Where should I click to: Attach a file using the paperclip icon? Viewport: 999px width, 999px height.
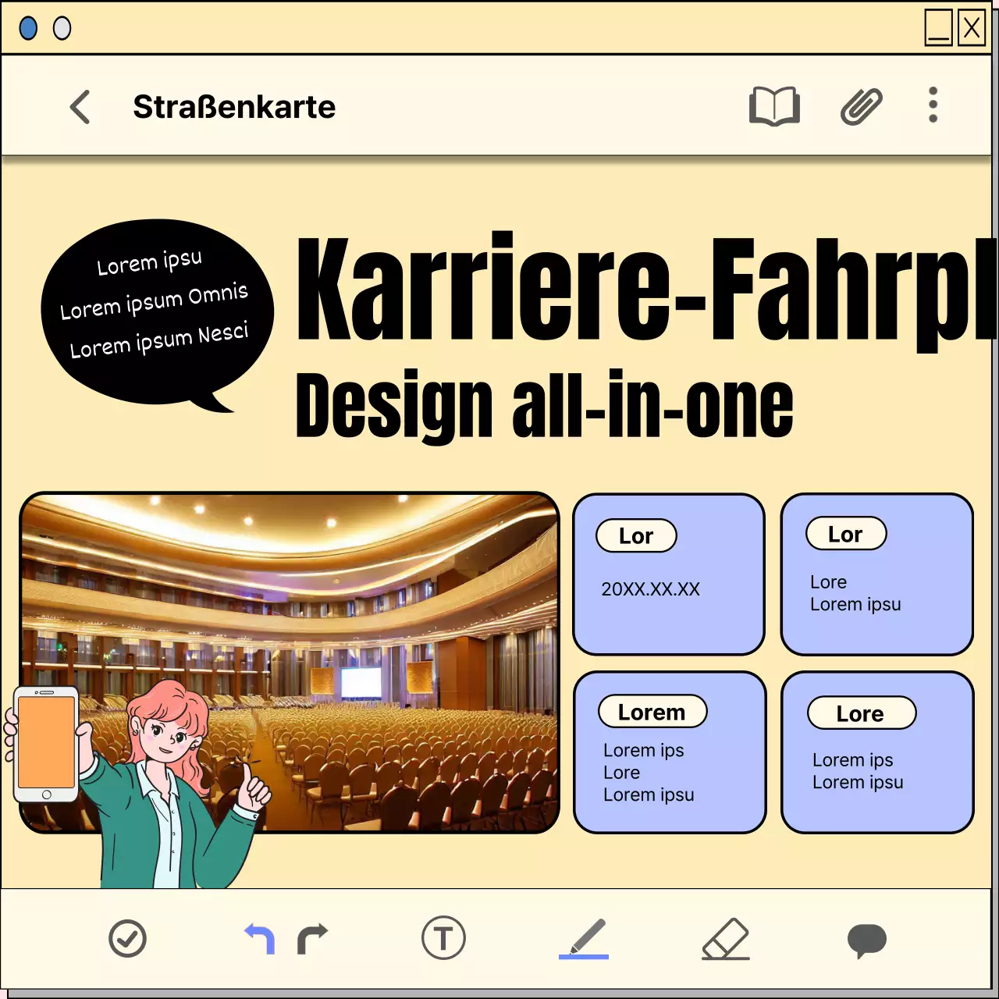860,106
